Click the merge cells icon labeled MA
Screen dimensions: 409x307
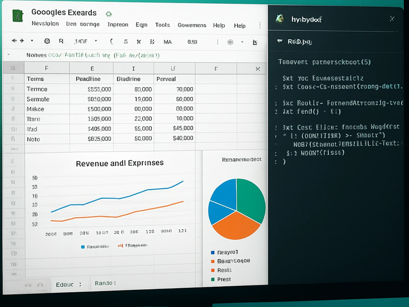167,41
